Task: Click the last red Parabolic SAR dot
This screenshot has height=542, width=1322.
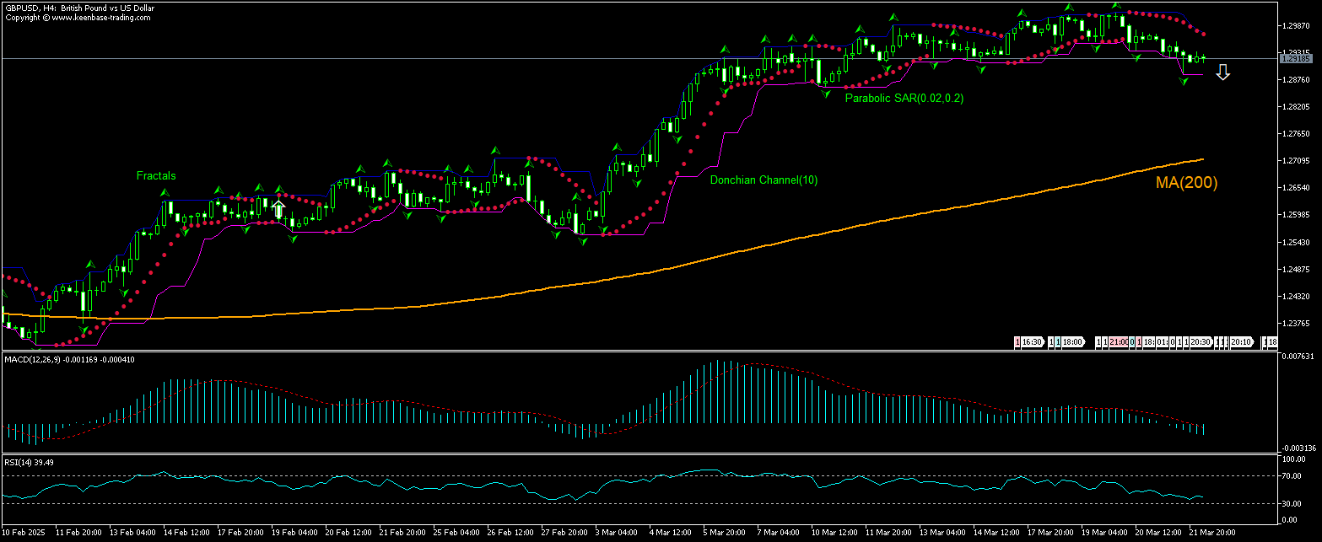Action: (x=1203, y=35)
